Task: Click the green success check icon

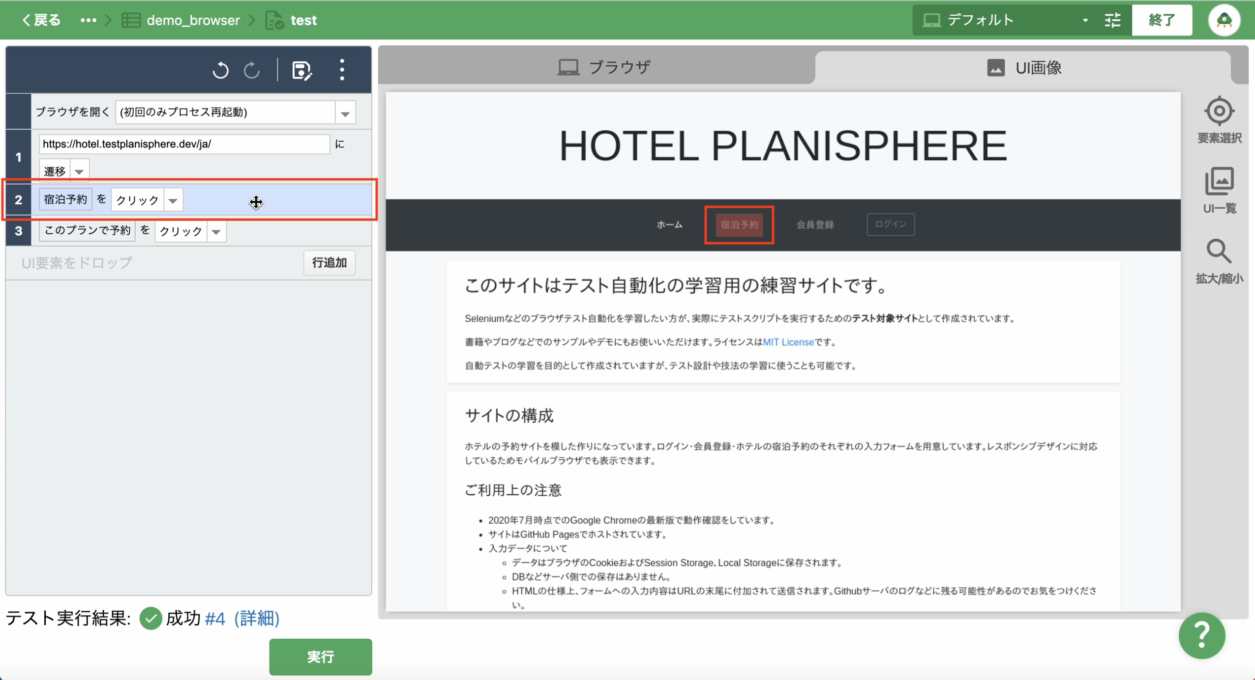Action: (151, 618)
